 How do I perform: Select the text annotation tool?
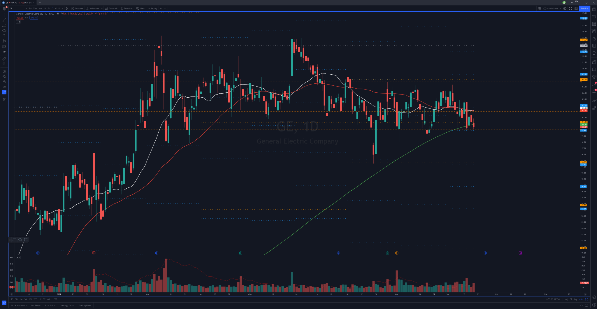pos(4,36)
